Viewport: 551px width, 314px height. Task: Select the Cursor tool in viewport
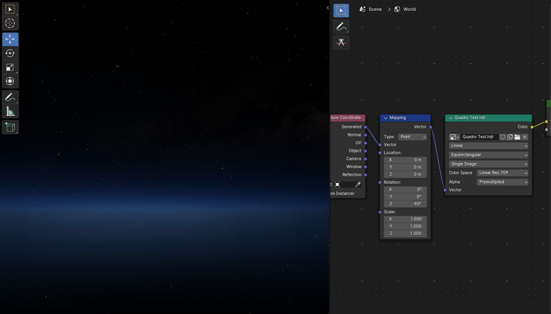(10, 23)
